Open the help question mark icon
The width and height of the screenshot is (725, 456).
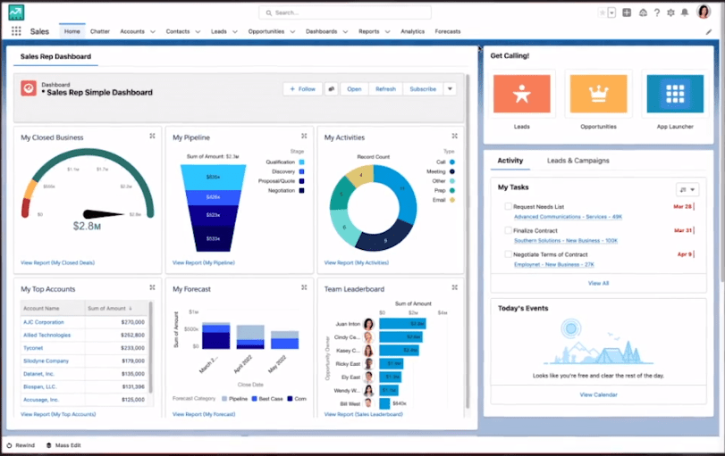pyautogui.click(x=656, y=12)
